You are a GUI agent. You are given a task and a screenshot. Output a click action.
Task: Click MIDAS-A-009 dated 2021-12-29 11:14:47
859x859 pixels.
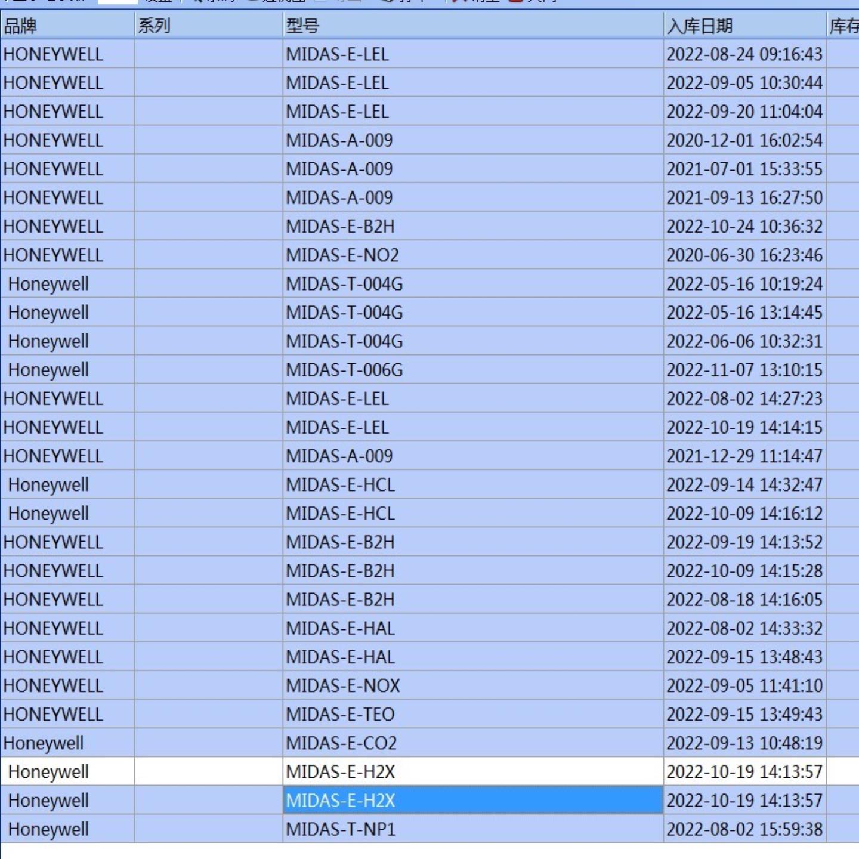473,456
